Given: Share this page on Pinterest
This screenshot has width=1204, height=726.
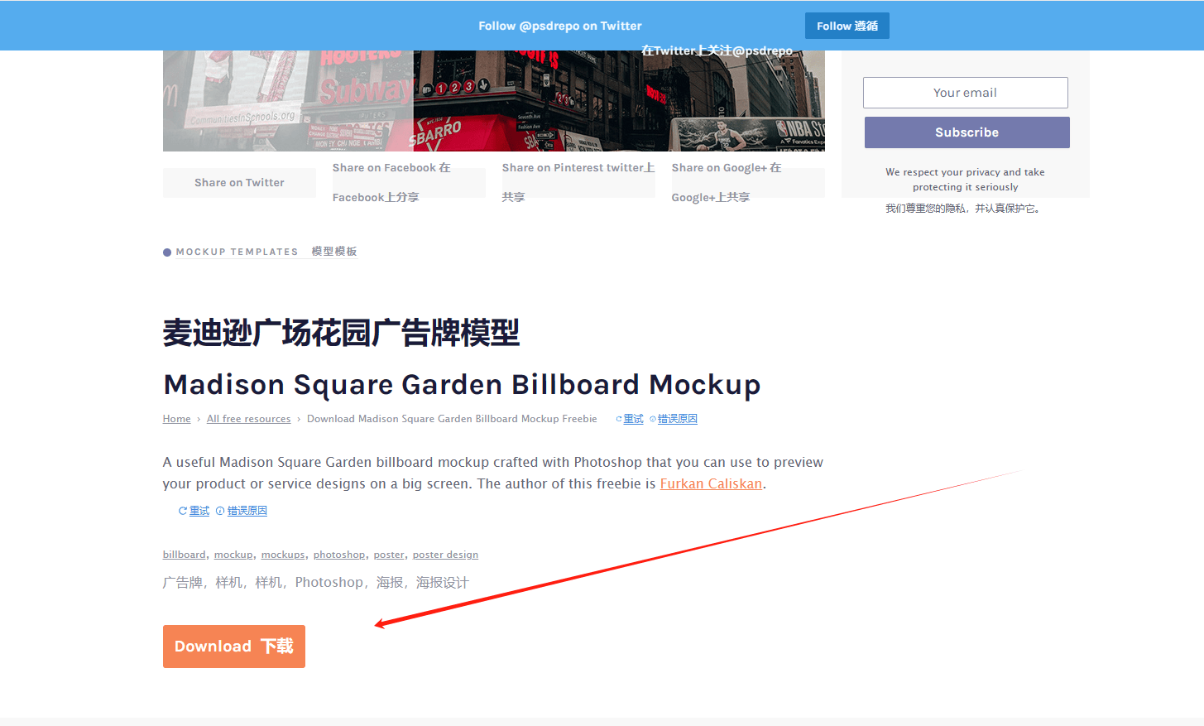Looking at the screenshot, I should pyautogui.click(x=578, y=182).
